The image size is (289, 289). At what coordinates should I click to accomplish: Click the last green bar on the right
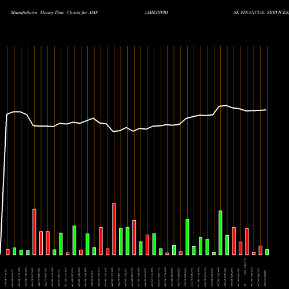(x=267, y=252)
